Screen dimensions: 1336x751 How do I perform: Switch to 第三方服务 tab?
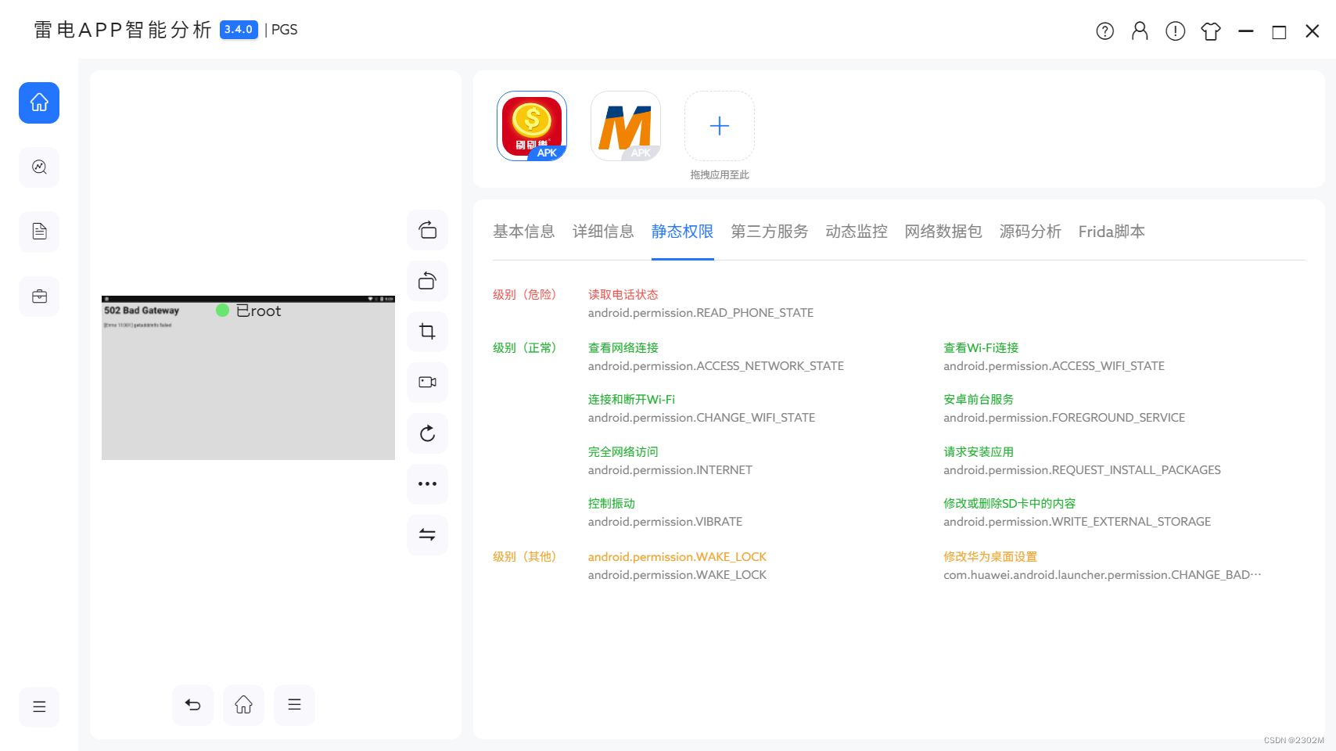coord(770,232)
